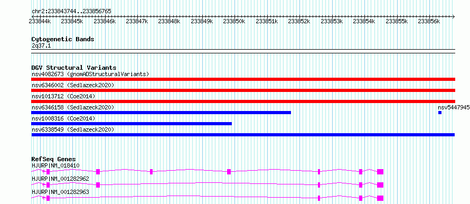The image size is (470, 204).
Task: Select the RefSeq Genes track title
Action: pyautogui.click(x=54, y=159)
